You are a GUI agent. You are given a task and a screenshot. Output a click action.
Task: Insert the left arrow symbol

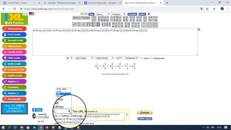tap(151, 20)
